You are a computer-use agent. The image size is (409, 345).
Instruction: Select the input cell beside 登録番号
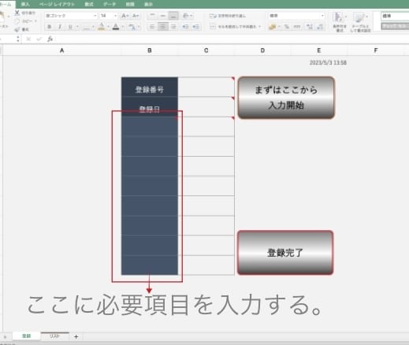pos(206,87)
